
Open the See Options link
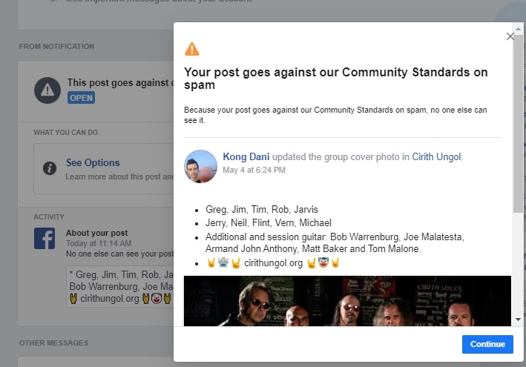click(x=92, y=162)
